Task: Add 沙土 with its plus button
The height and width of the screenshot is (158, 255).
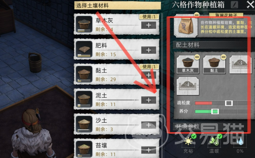Action: [x=148, y=125]
